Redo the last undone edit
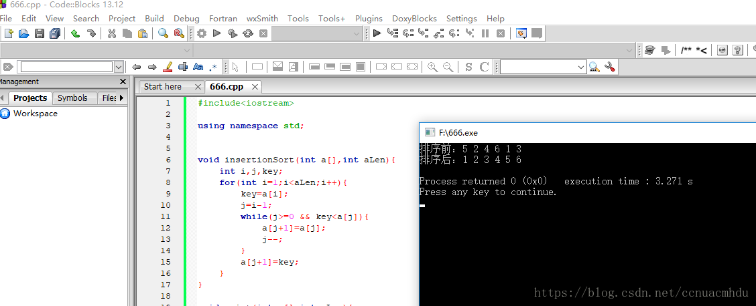 (90, 33)
